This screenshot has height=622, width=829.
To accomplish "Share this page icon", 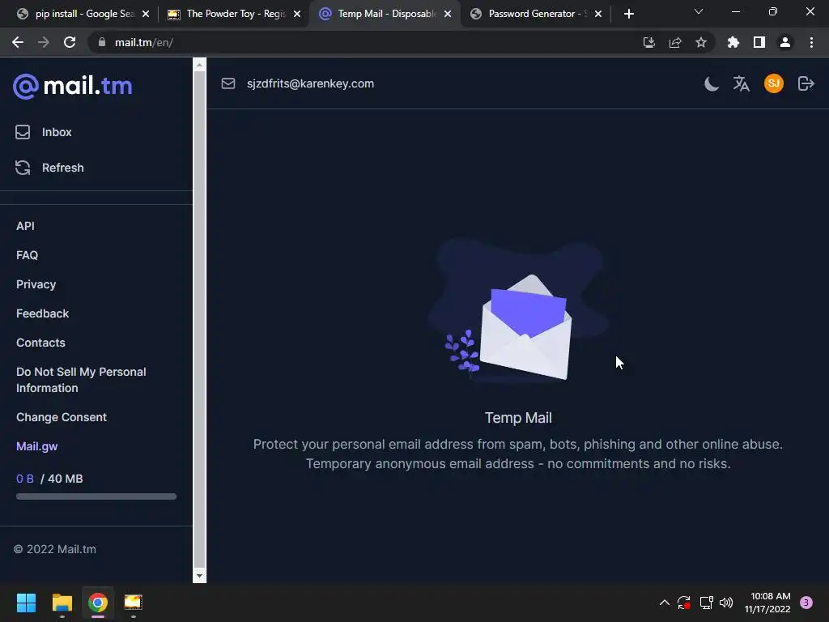I will click(675, 42).
